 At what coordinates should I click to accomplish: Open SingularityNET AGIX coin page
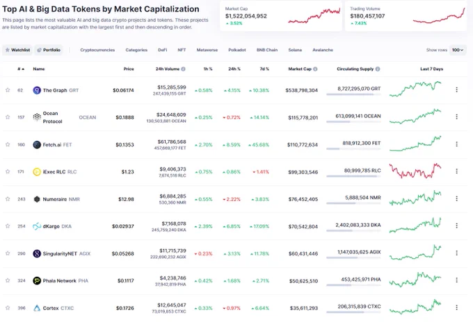tap(67, 254)
